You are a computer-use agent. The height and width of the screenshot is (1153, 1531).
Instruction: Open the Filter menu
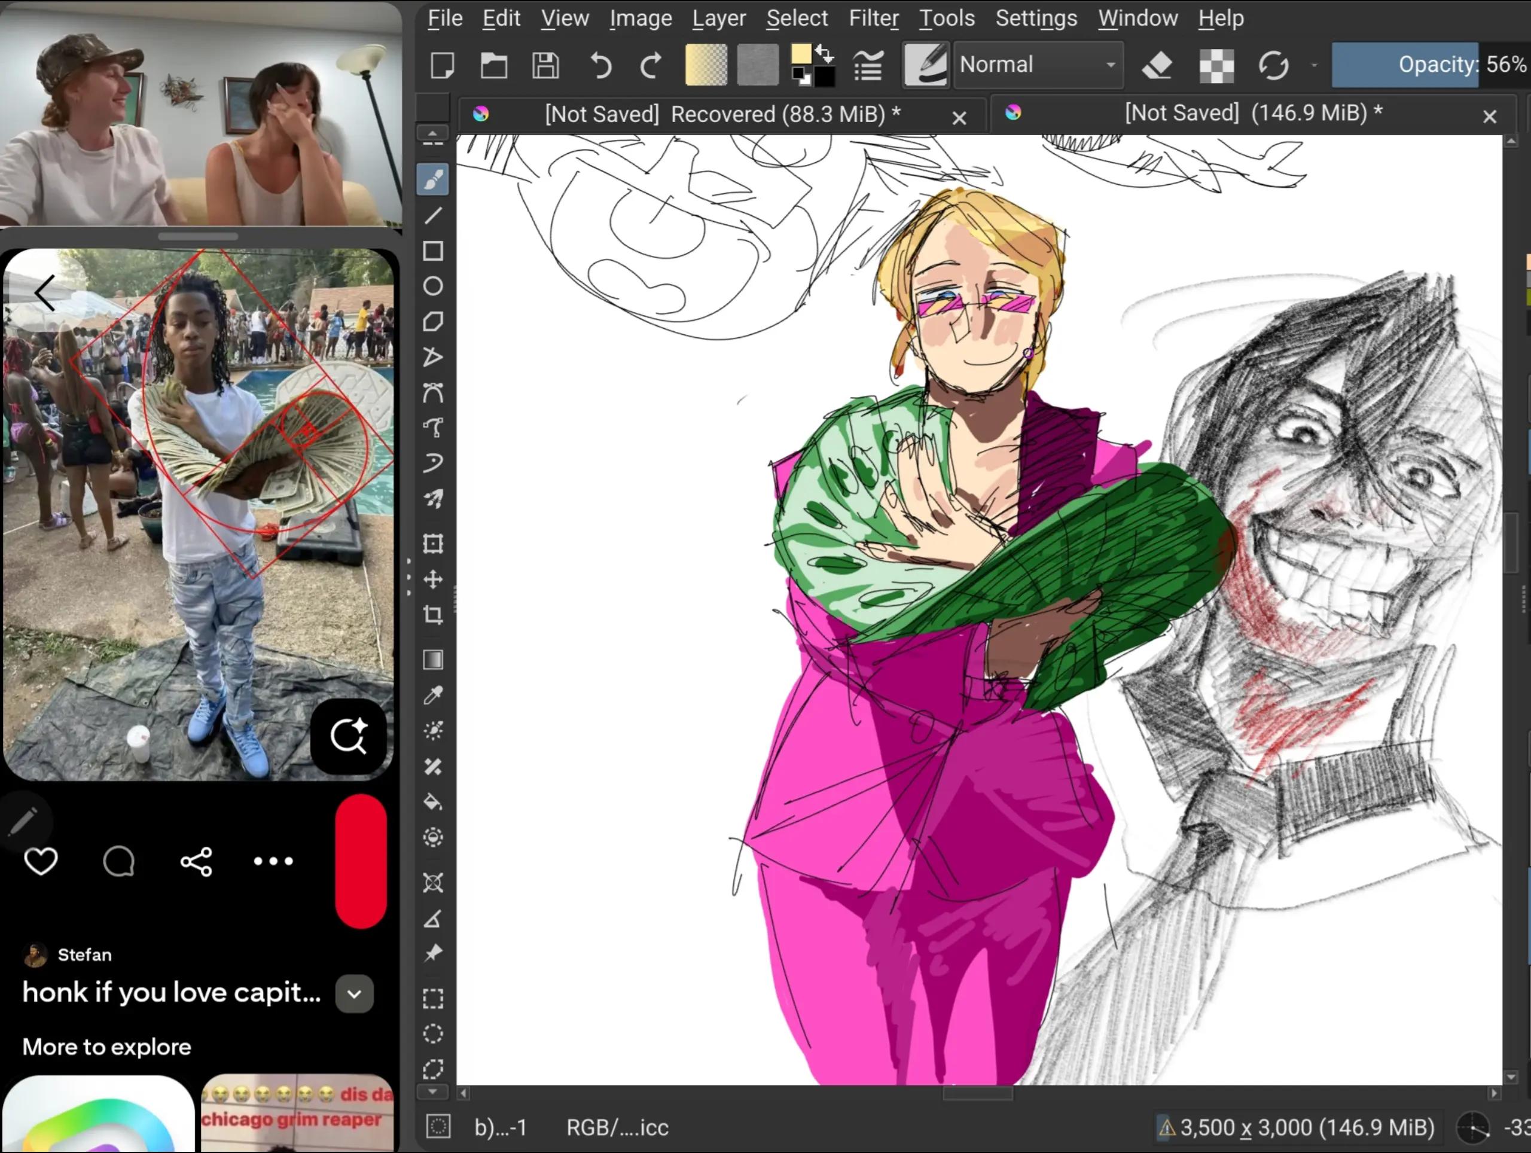tap(874, 18)
